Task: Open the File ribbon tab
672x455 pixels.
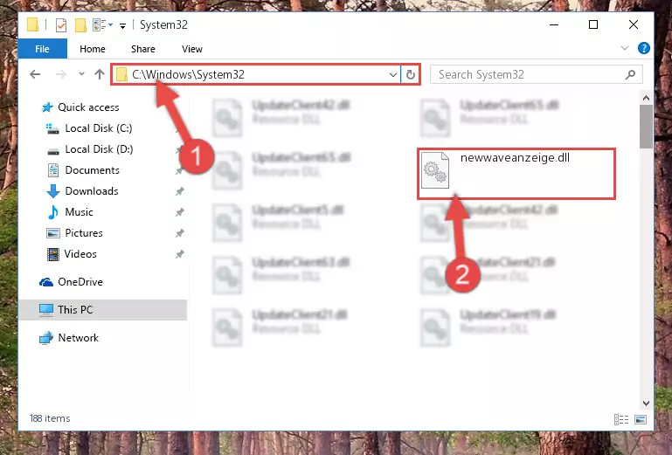Action: [43, 49]
